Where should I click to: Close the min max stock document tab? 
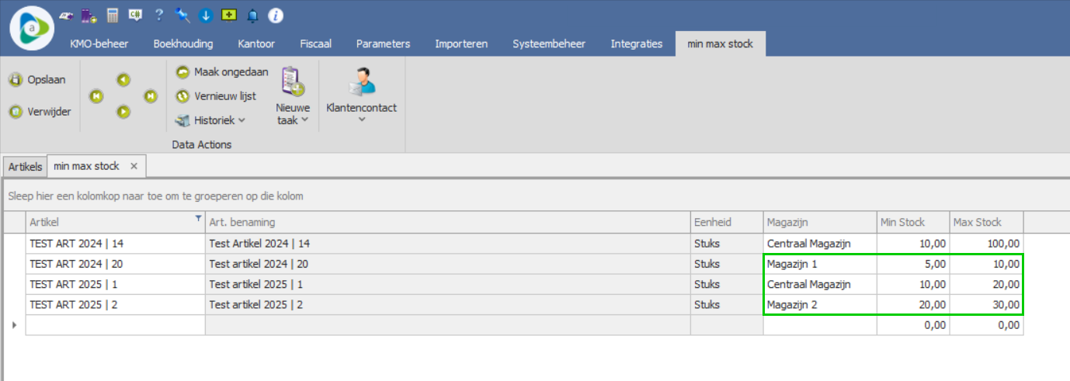pyautogui.click(x=134, y=166)
